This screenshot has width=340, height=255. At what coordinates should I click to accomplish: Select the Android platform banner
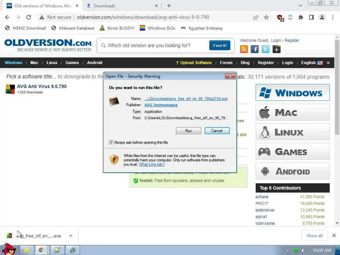pos(293,171)
